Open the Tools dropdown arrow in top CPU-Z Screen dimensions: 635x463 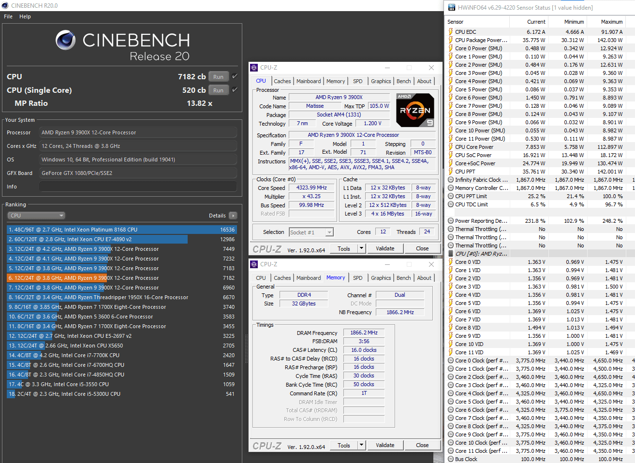[361, 248]
